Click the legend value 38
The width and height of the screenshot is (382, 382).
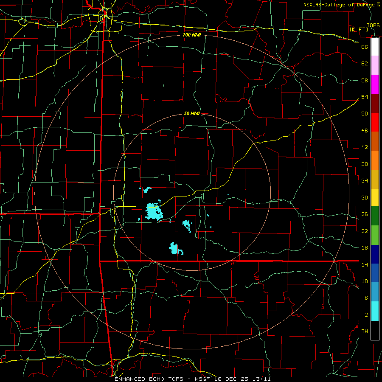tap(365, 164)
